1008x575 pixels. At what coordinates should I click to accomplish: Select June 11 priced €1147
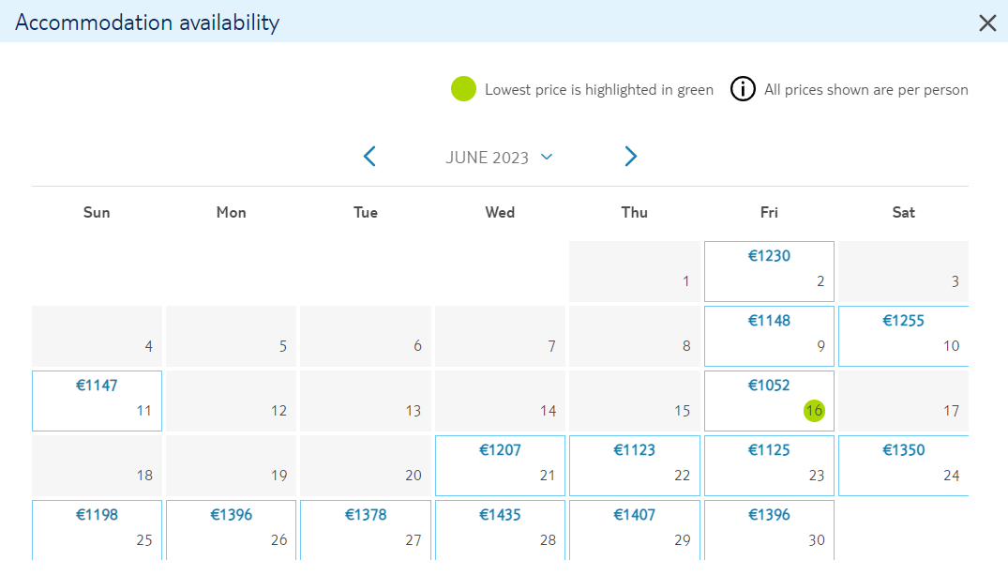tap(97, 401)
